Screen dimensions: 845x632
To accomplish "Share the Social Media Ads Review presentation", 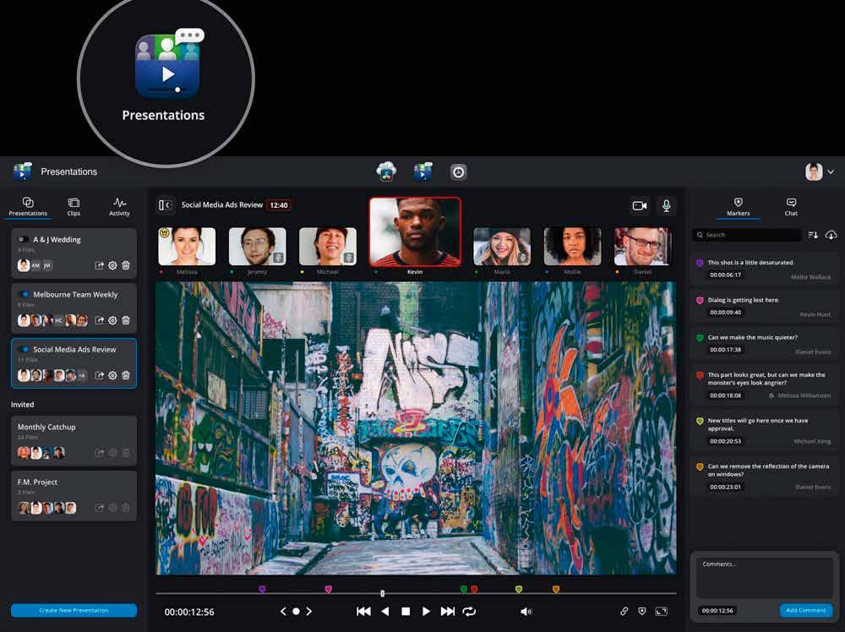I will tap(99, 375).
